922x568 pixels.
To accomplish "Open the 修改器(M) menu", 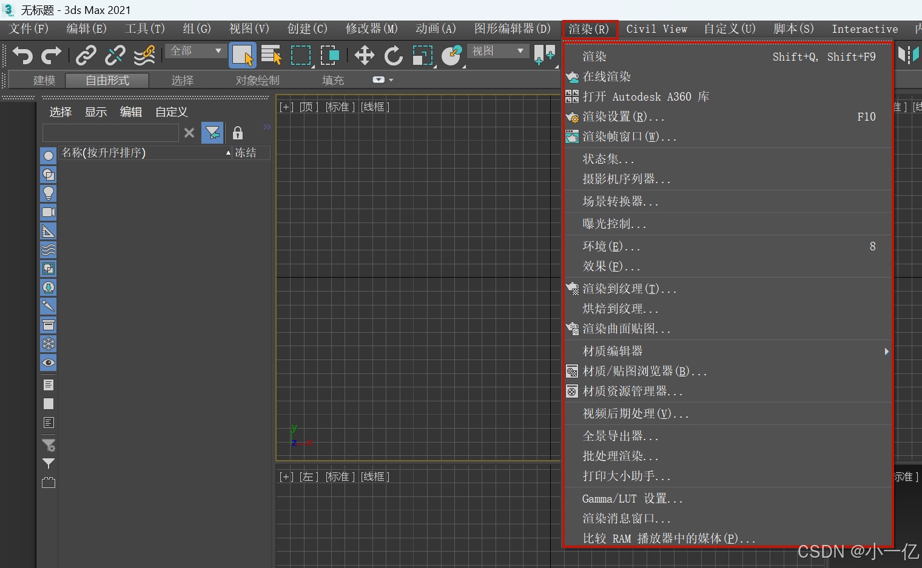I will pos(371,28).
